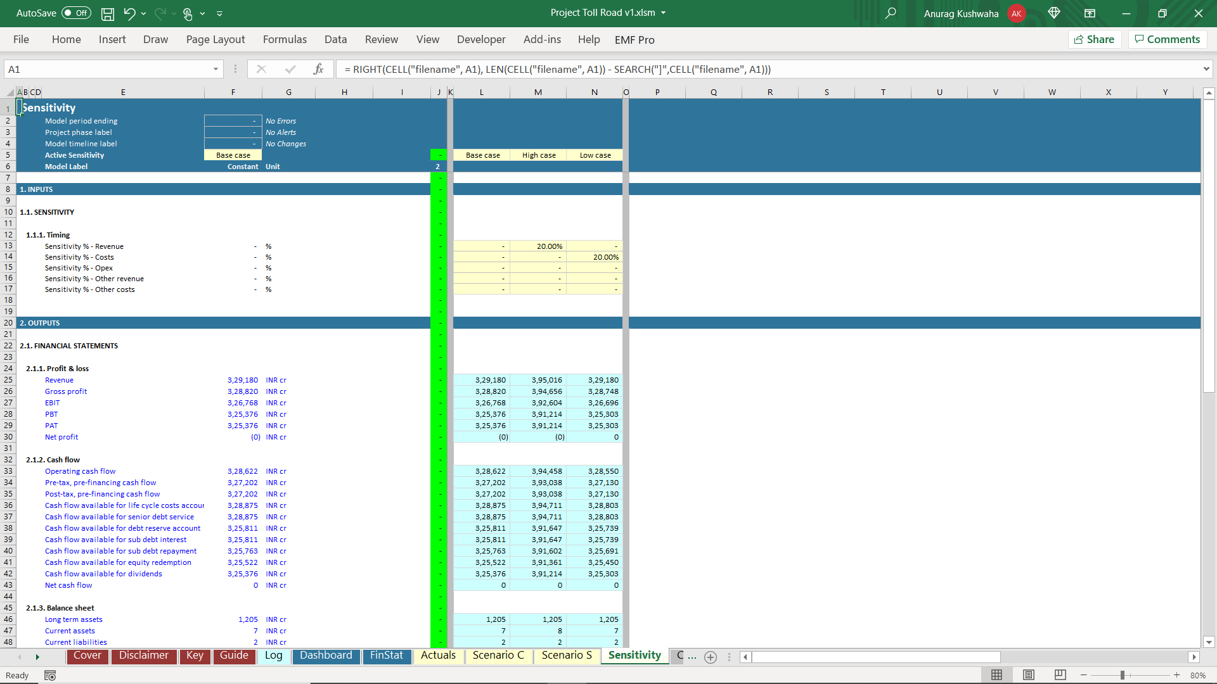Add a new sheet with plus icon
The width and height of the screenshot is (1217, 684).
tap(711, 657)
